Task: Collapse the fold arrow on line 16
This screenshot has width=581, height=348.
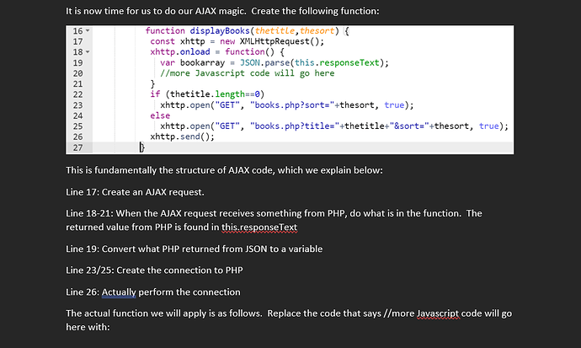Action: point(88,31)
